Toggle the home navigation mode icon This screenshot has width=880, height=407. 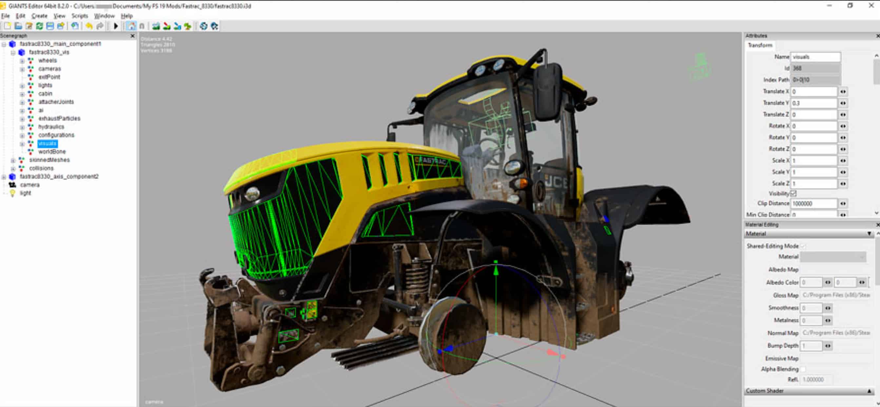pos(131,26)
